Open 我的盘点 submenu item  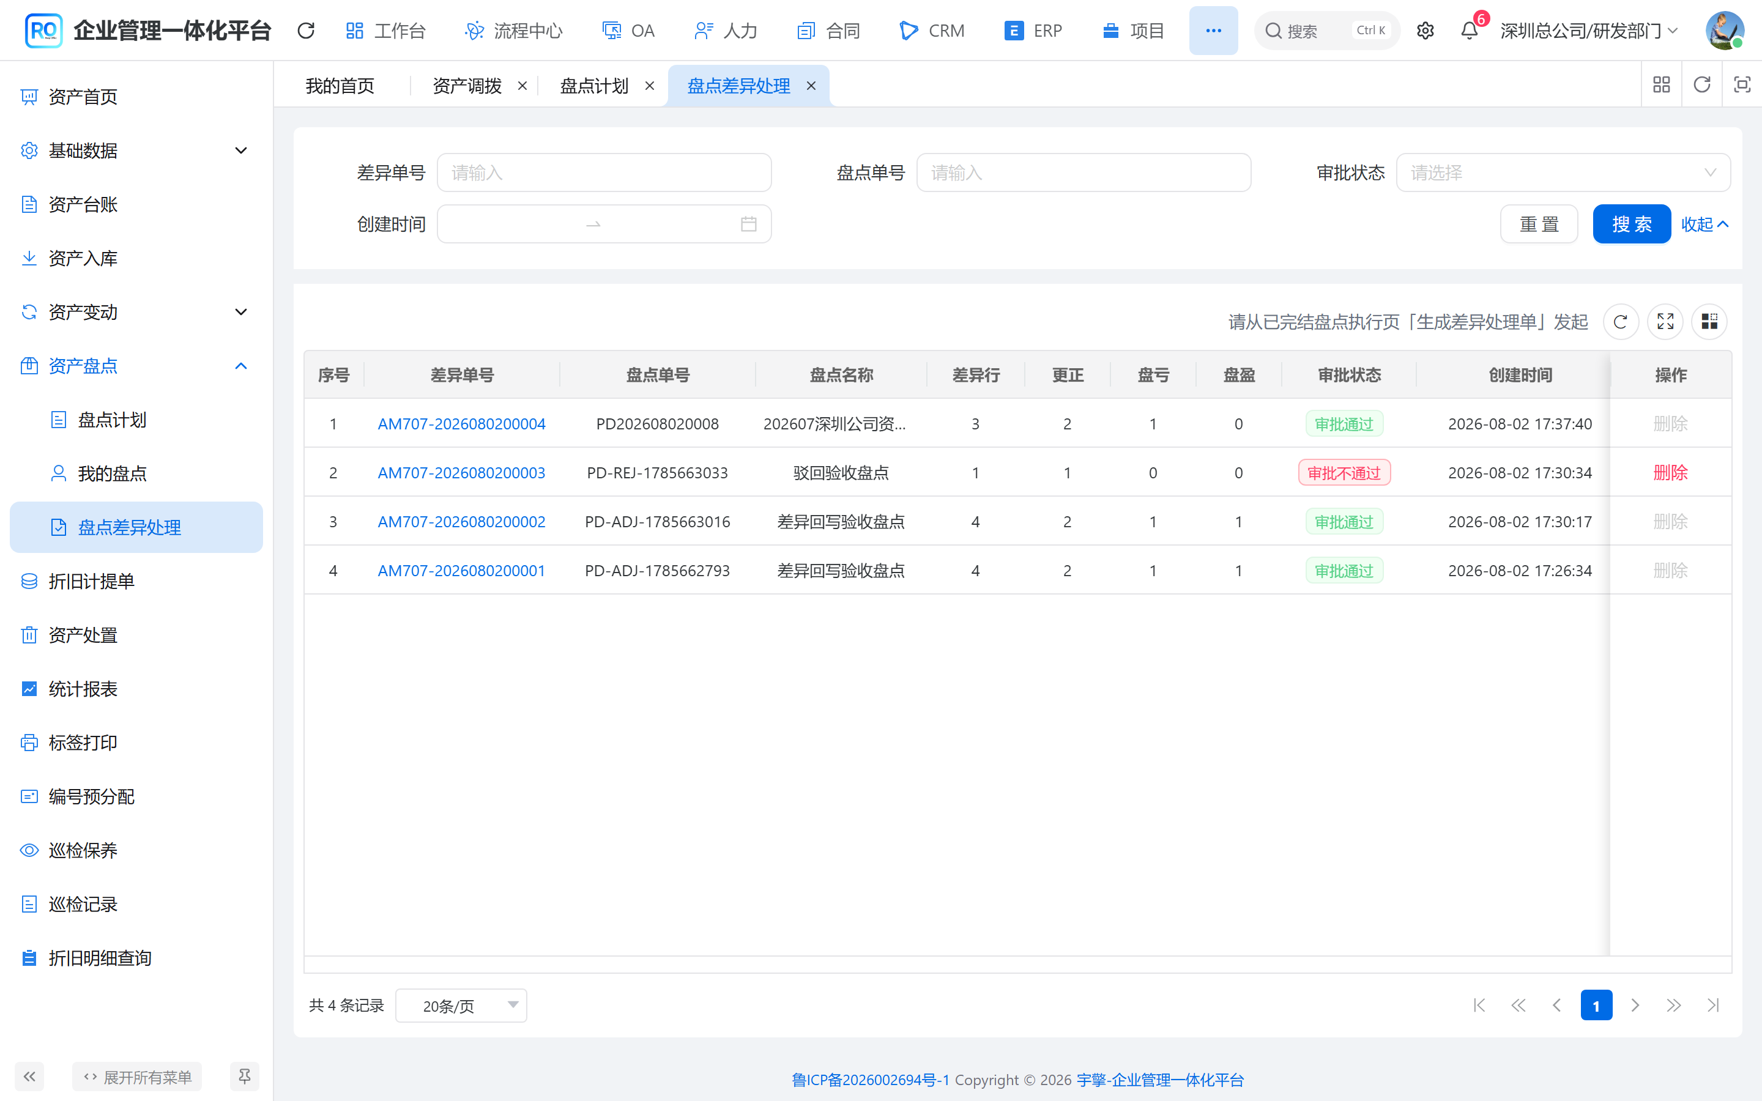point(136,474)
